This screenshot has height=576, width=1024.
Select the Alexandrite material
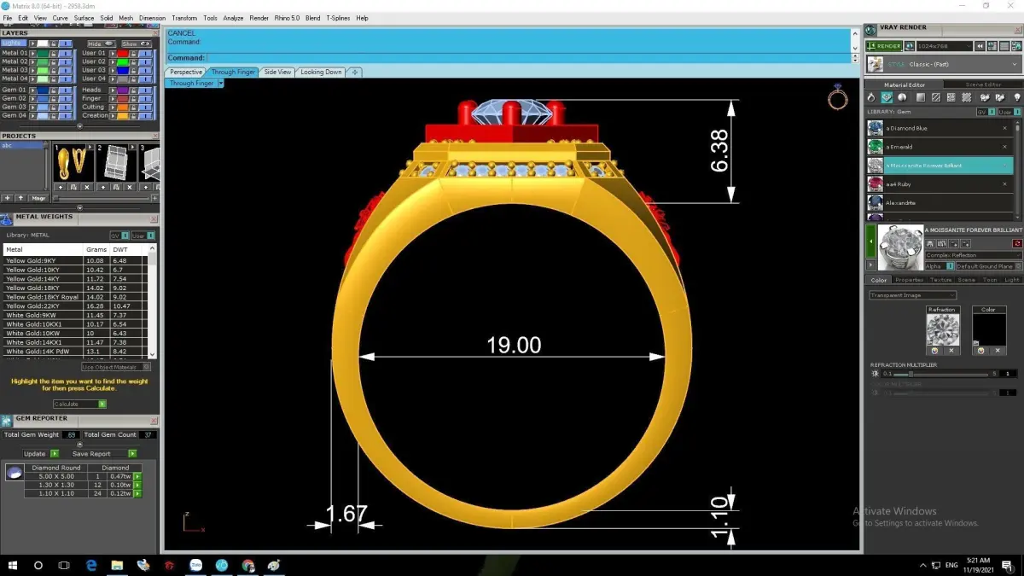point(940,203)
